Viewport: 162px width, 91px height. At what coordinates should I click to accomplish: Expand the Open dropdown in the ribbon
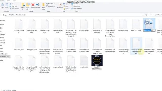click(67, 4)
